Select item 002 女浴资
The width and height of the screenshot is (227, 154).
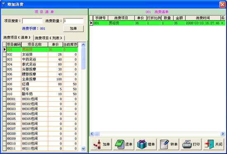click(x=40, y=54)
